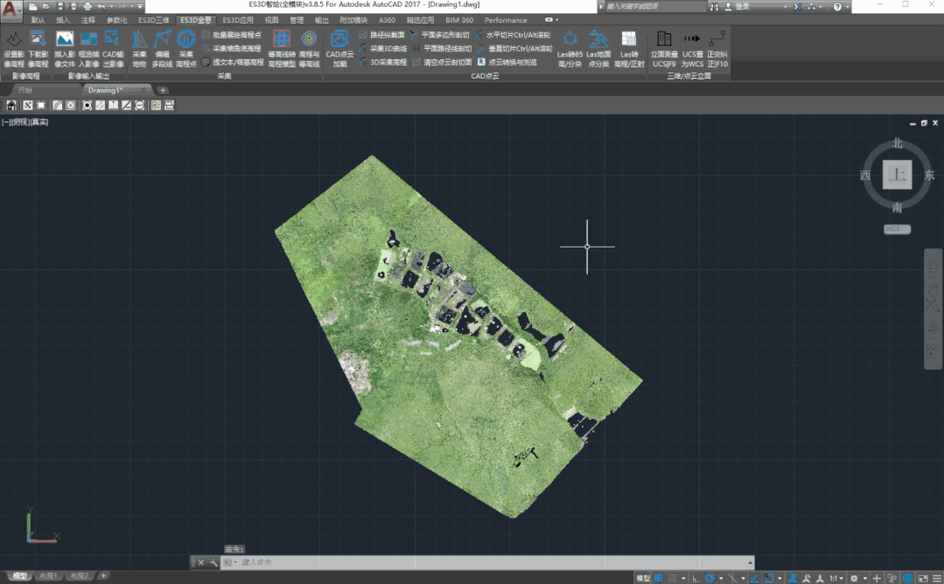Click 3D采集高程 command
The width and height of the screenshot is (944, 584).
(383, 62)
